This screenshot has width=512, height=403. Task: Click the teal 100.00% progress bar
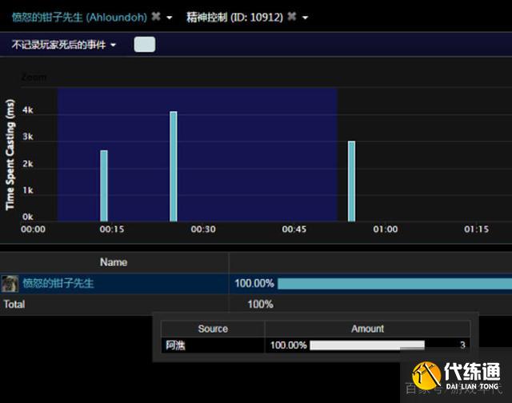click(394, 283)
